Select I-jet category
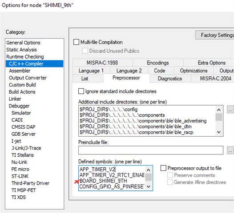The height and width of the screenshot is (213, 234). tap(16, 141)
